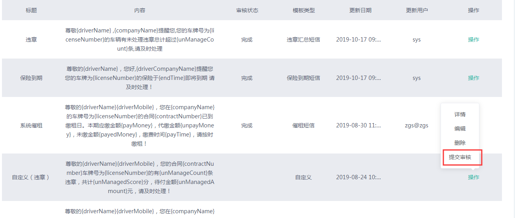Open 操作 link for the 违章汇总短信 row

[473, 40]
